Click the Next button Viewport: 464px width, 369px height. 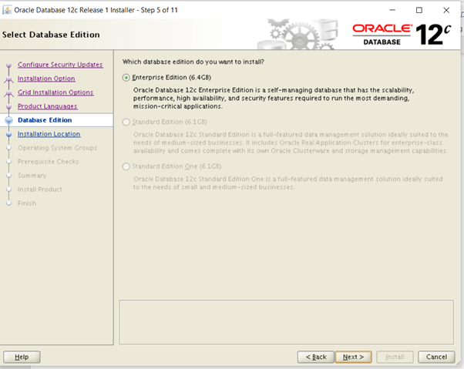(353, 357)
